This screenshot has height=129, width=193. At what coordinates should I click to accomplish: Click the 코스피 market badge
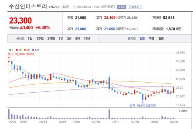[66, 7]
